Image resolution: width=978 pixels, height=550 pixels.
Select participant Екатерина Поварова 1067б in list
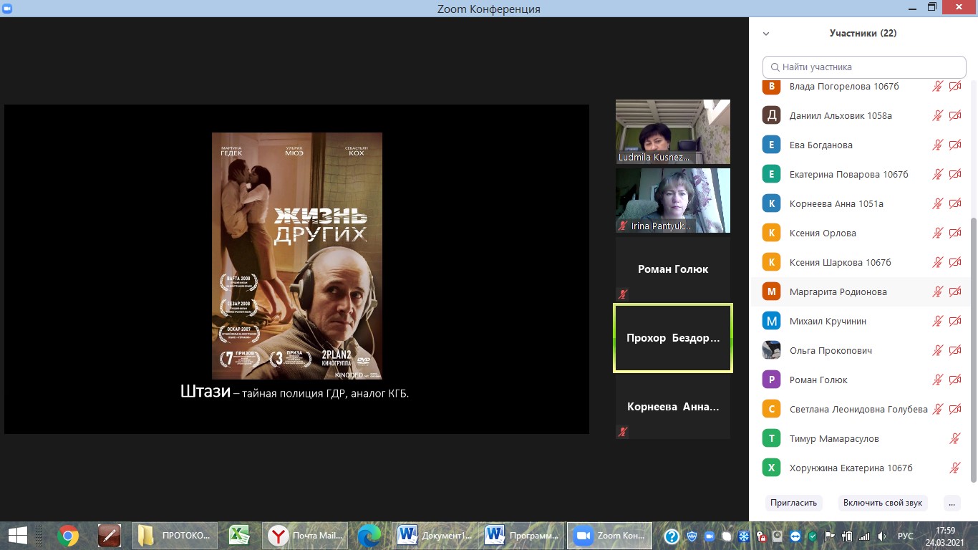[x=860, y=174]
